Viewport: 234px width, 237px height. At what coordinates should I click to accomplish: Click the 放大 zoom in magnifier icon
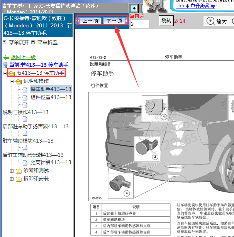(x=210, y=21)
